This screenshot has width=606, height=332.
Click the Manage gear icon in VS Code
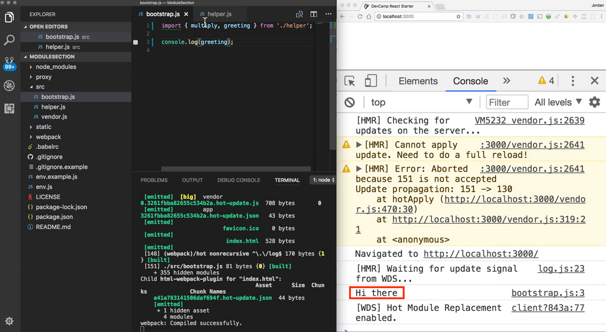(x=9, y=320)
